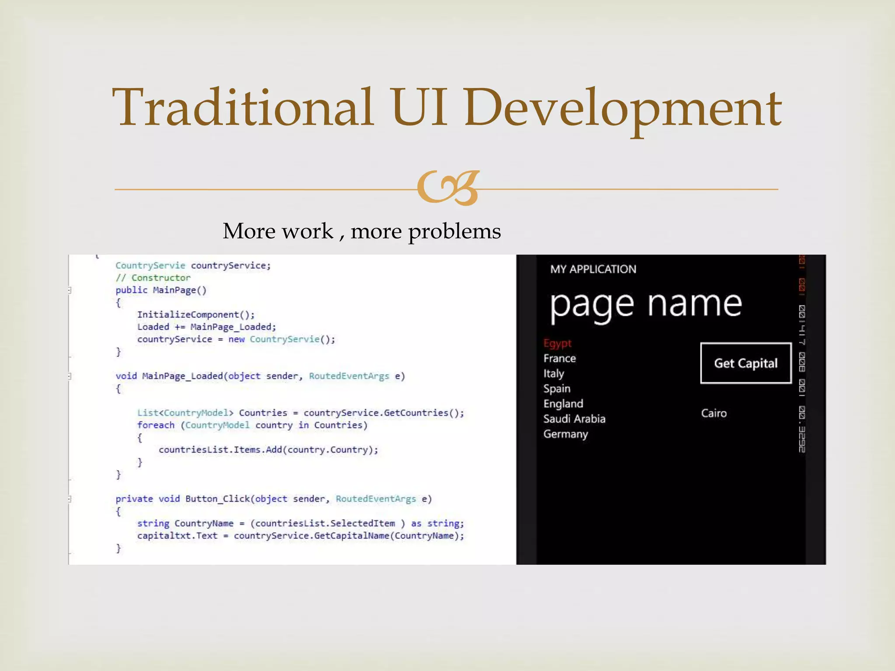Collapse the Button_Click method outline marker

[x=69, y=499]
